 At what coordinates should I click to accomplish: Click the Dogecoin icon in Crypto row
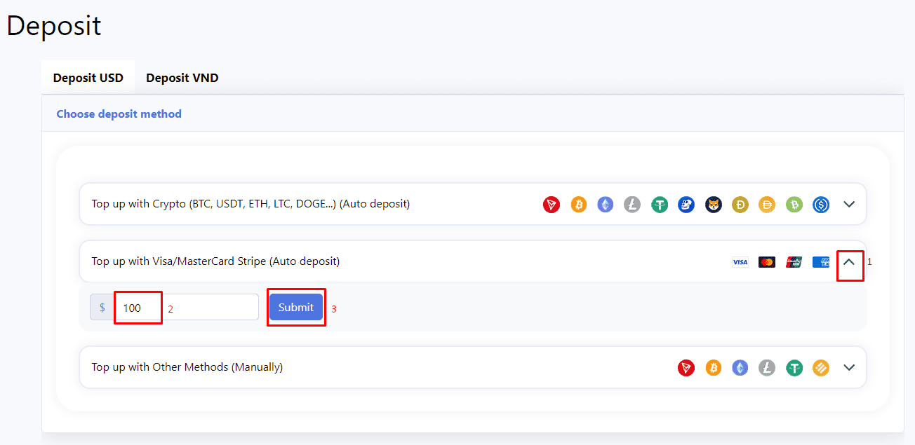pyautogui.click(x=740, y=205)
